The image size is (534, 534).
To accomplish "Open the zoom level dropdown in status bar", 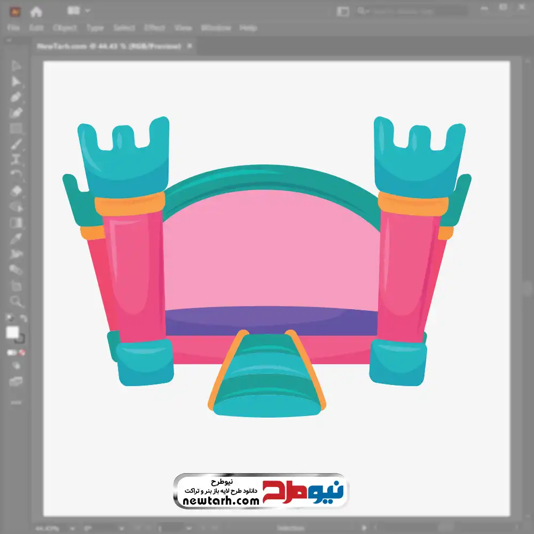I will tap(71, 529).
